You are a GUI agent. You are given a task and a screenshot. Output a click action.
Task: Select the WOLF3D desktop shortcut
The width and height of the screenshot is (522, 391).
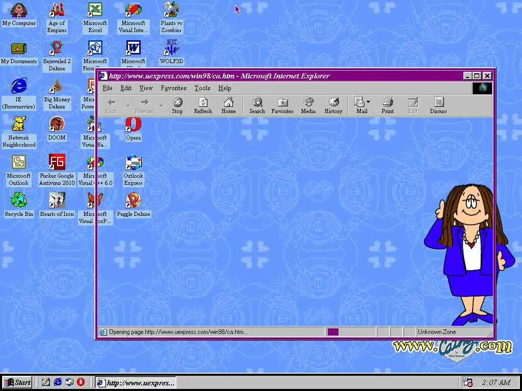click(171, 52)
